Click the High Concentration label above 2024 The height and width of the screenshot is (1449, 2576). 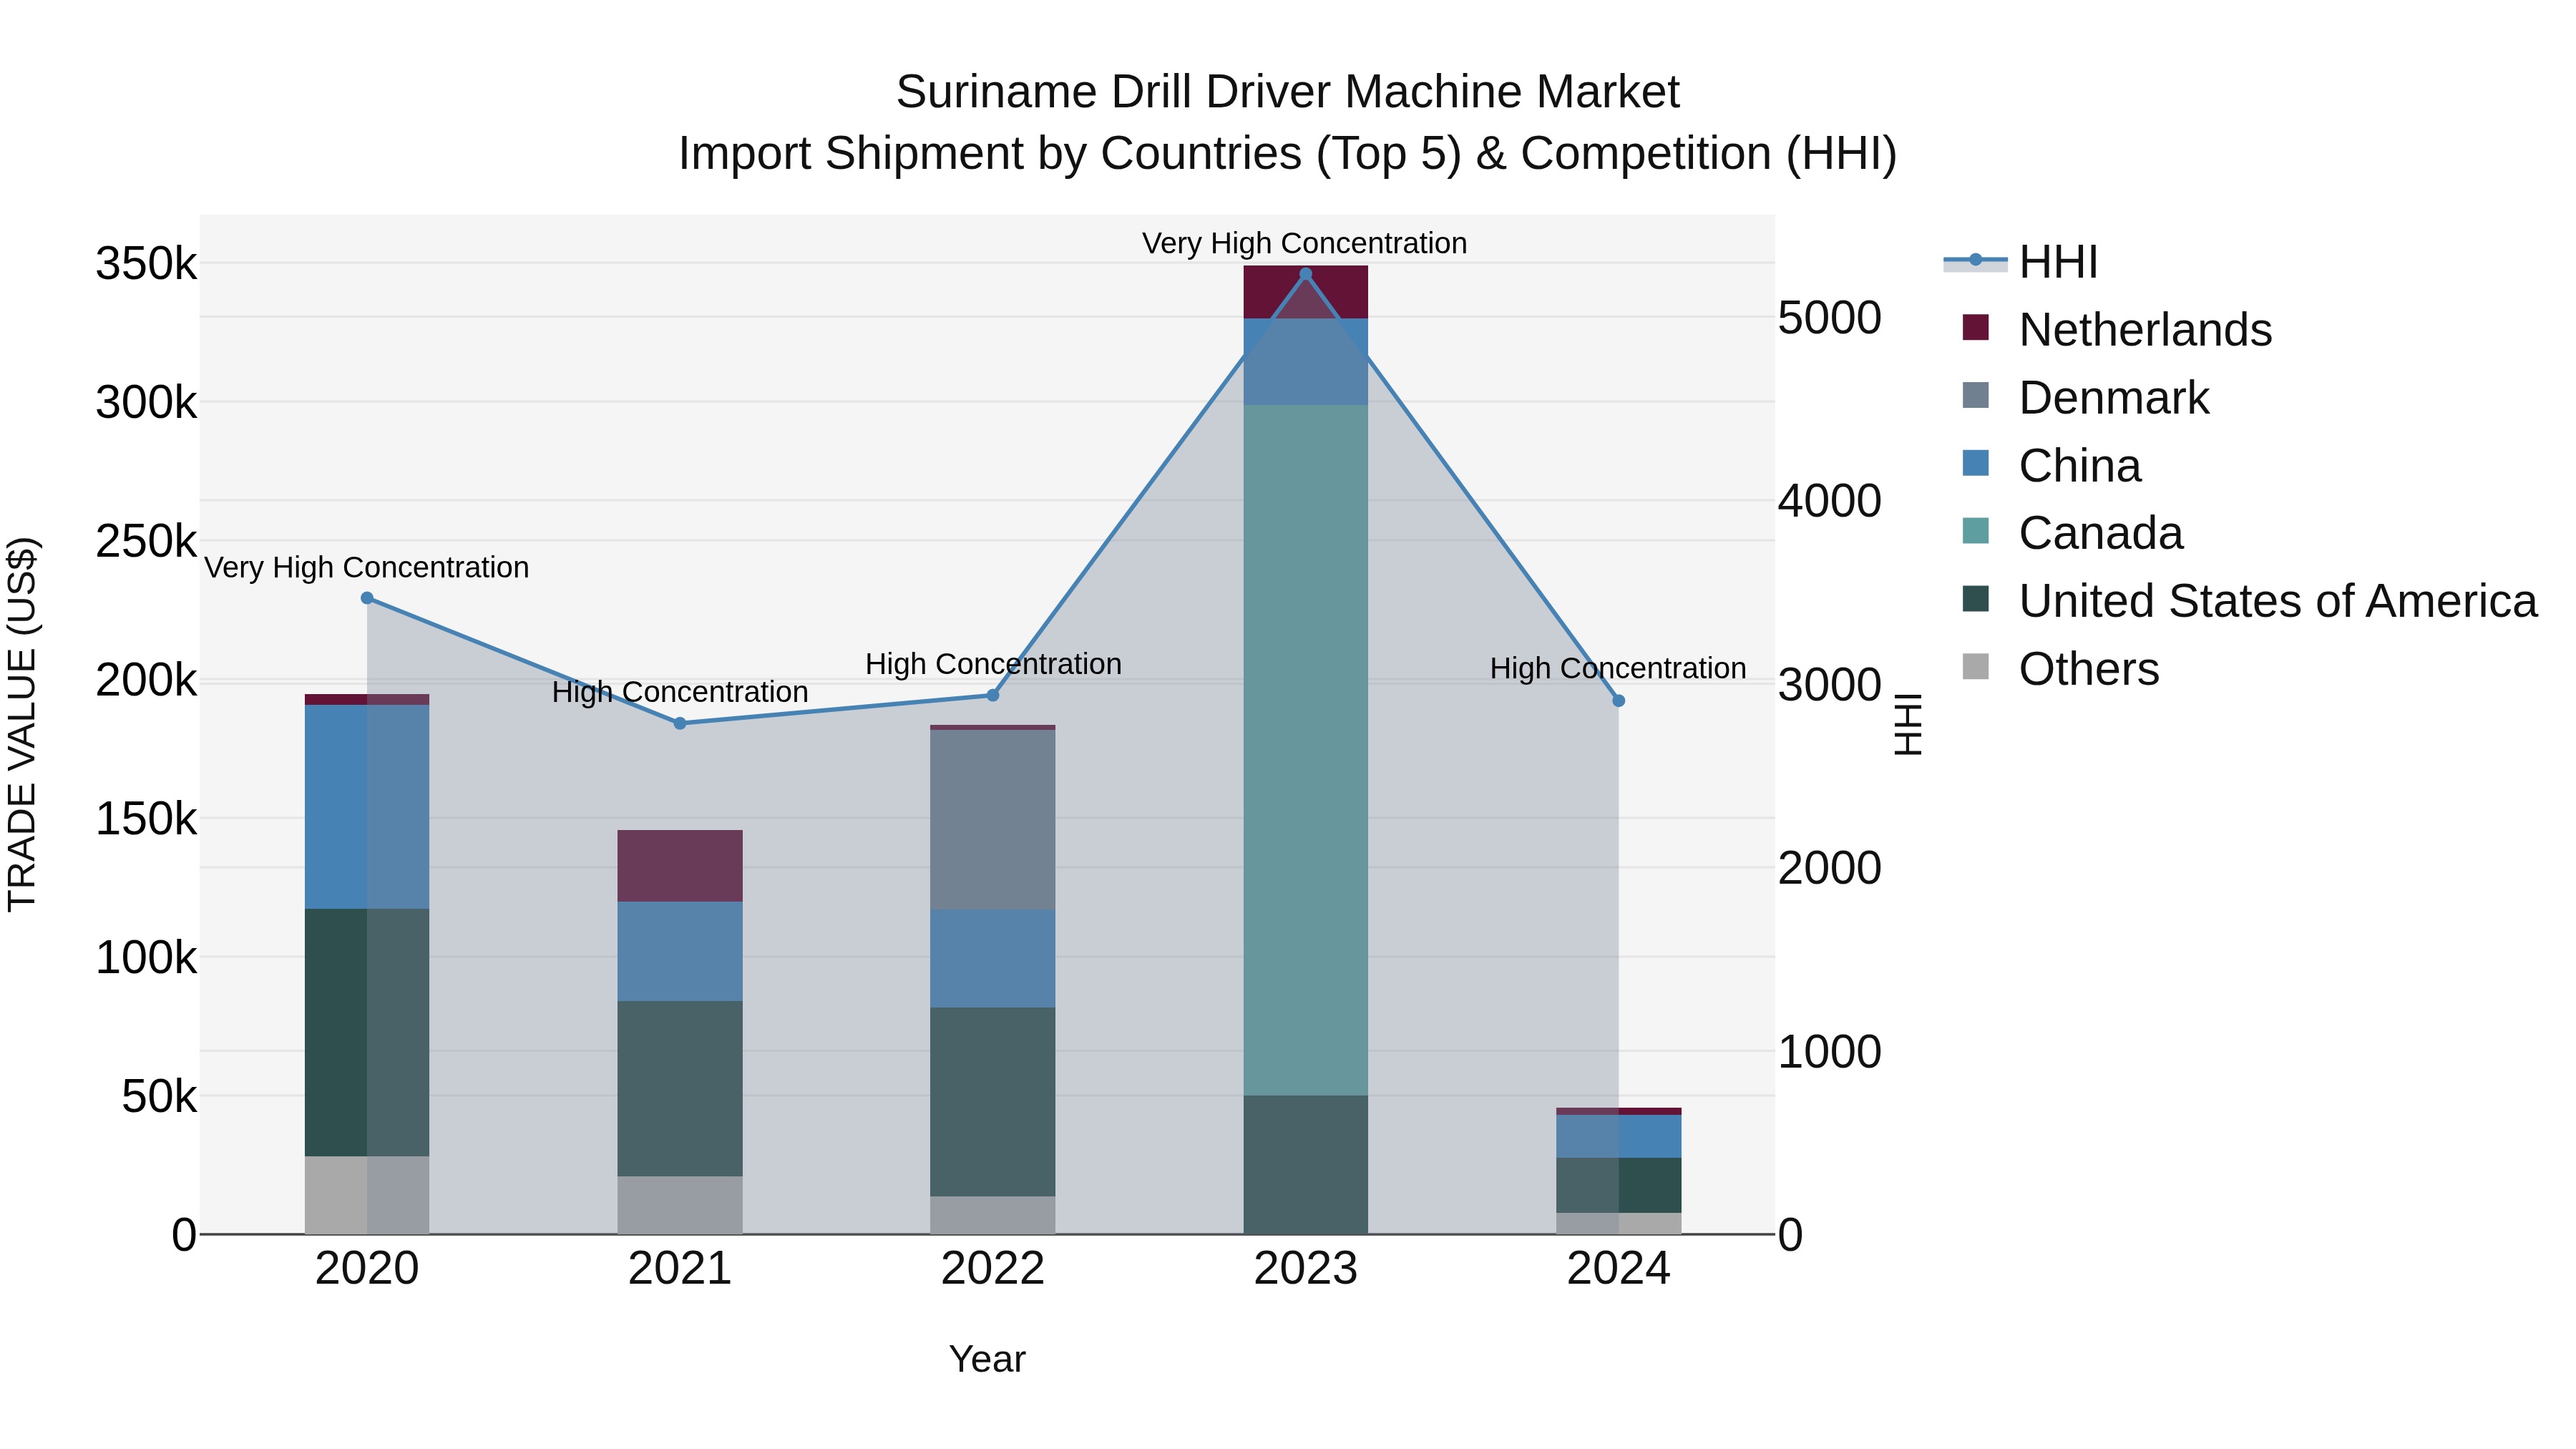click(x=1619, y=668)
